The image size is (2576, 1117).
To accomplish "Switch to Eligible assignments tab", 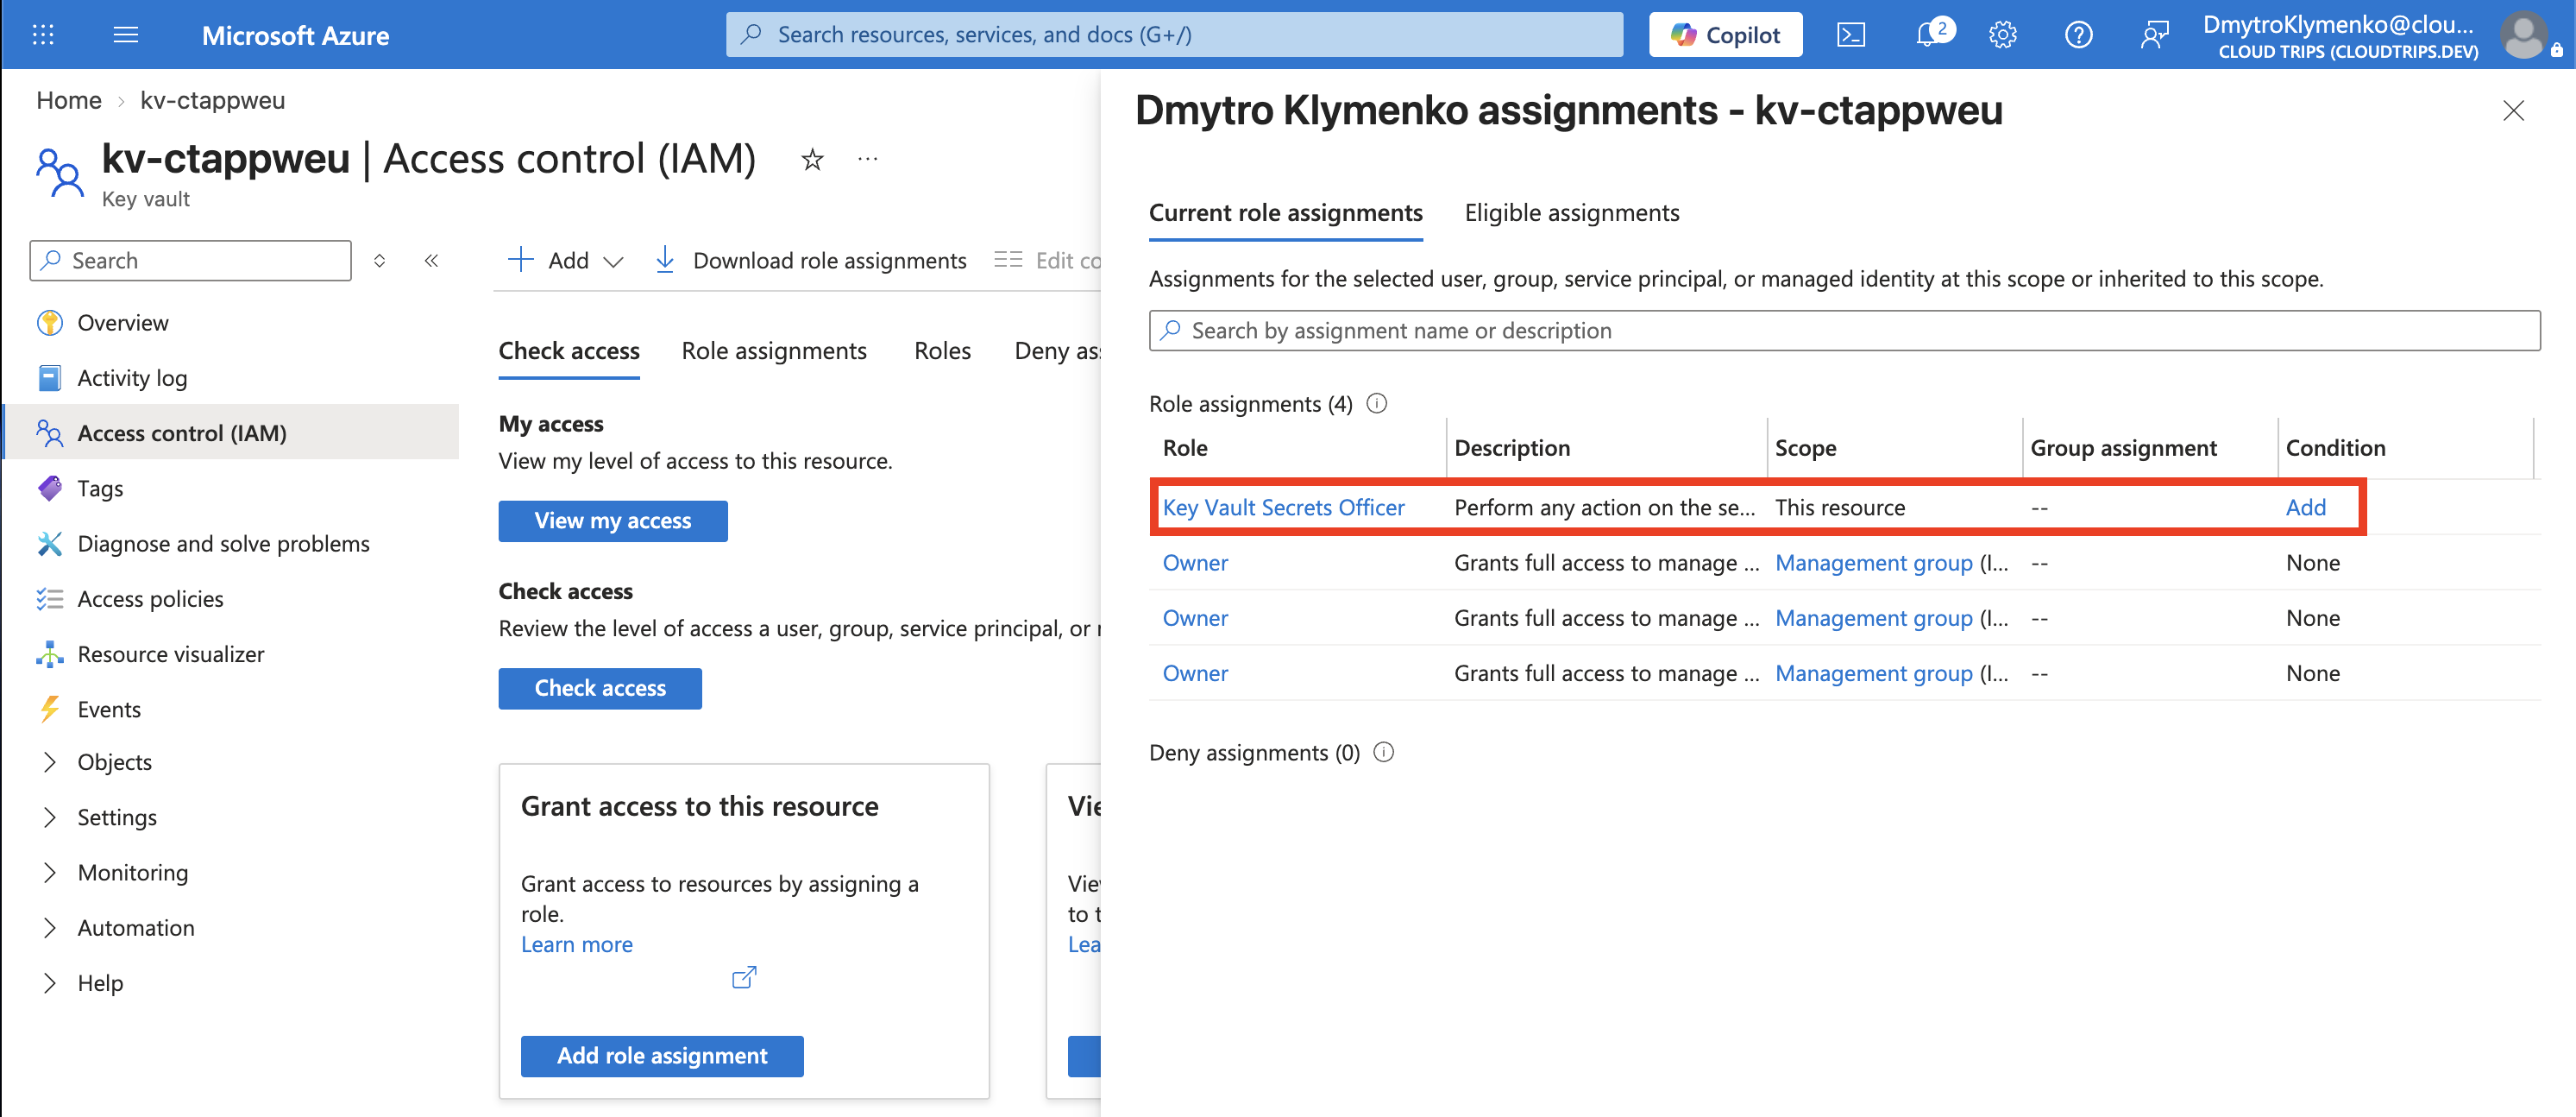I will (1572, 213).
